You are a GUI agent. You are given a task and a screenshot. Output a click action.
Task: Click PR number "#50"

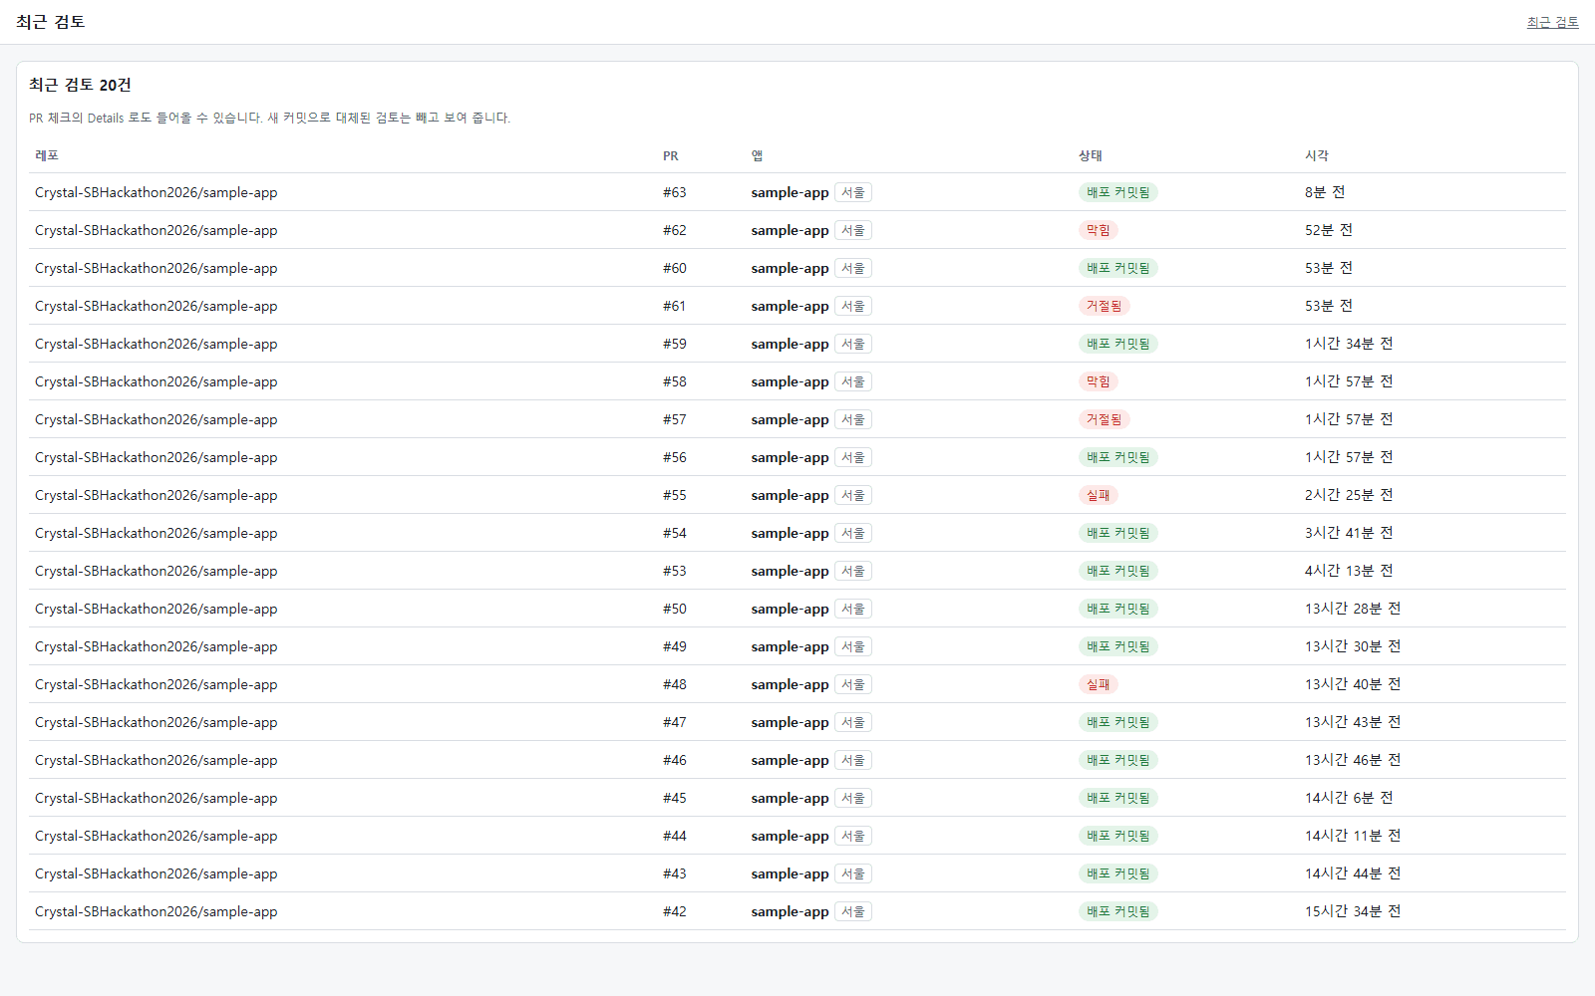click(x=675, y=609)
